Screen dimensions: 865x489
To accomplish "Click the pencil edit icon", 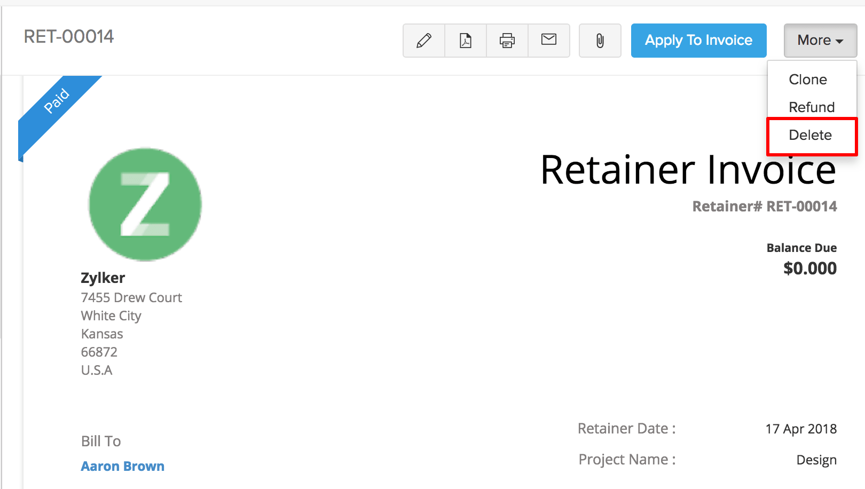I will [424, 41].
